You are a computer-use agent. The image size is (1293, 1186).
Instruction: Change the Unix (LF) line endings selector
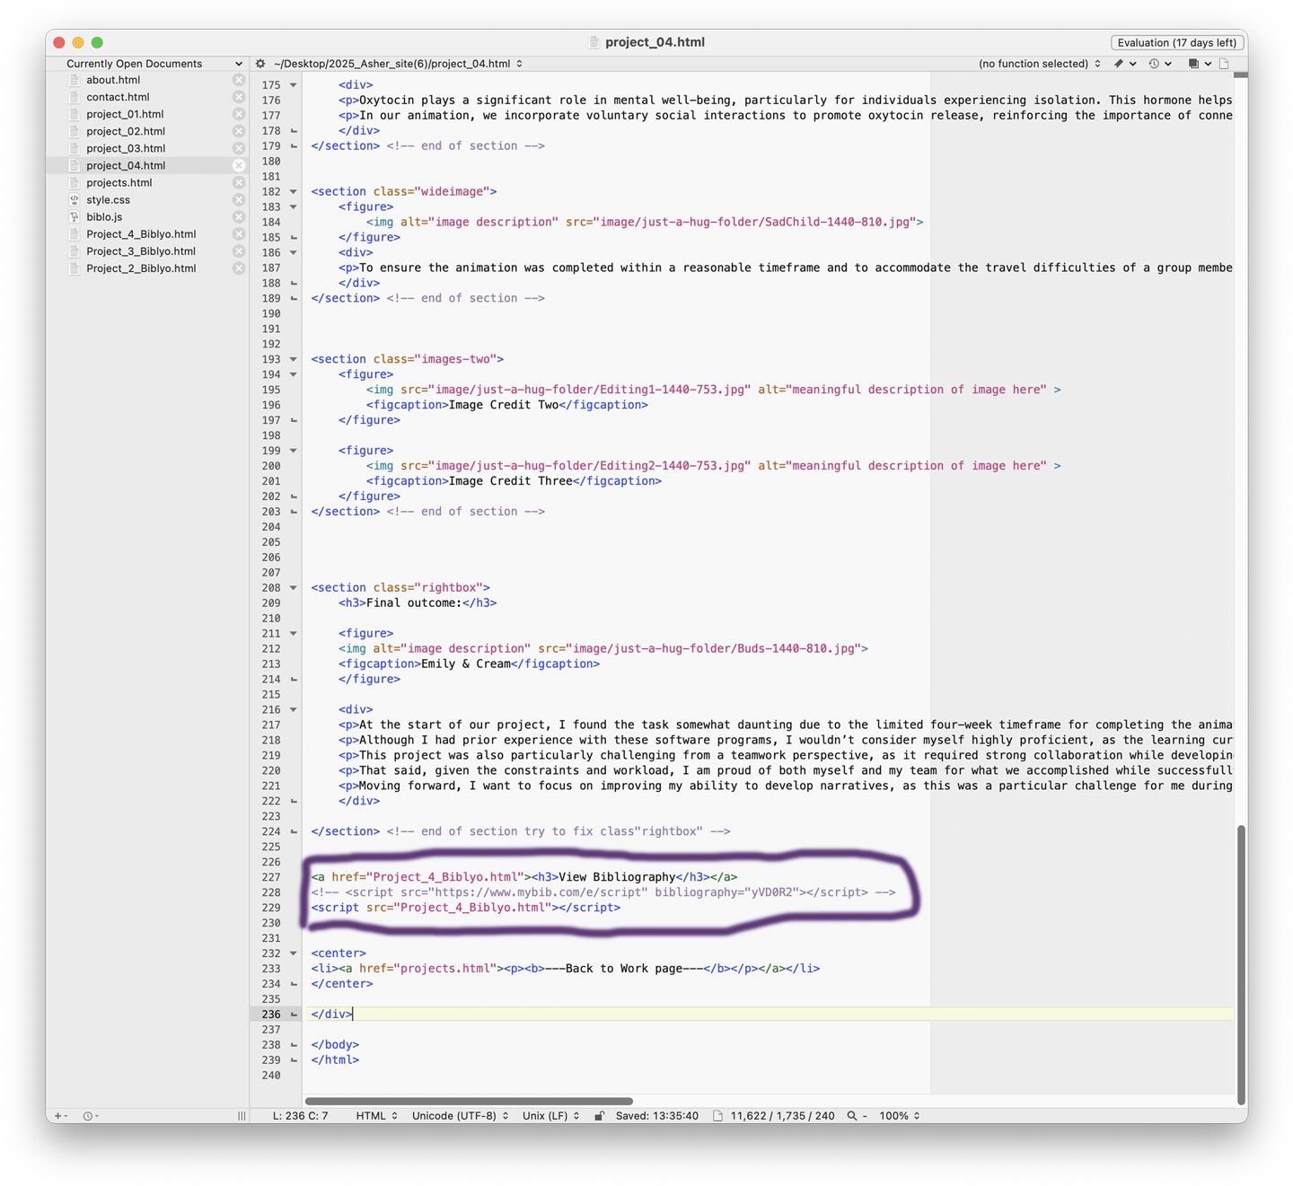(551, 1116)
